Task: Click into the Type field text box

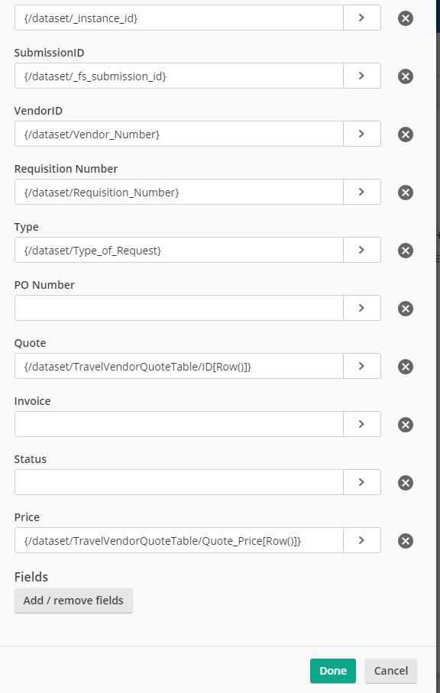Action: point(179,250)
